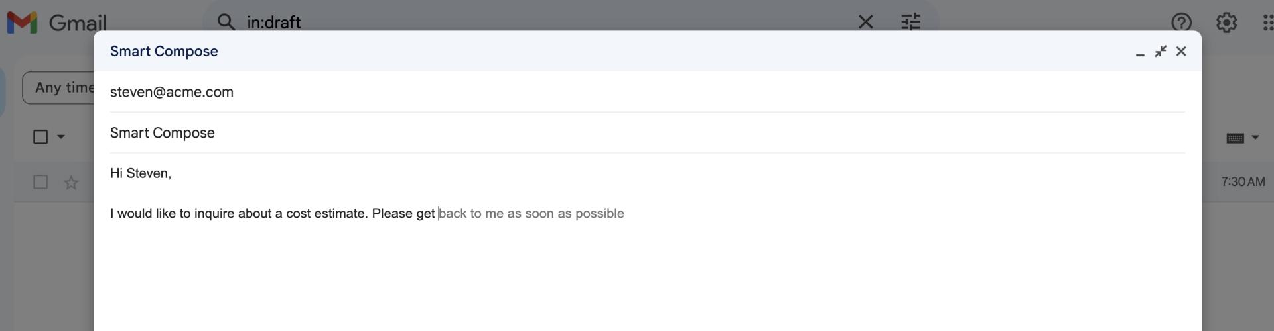Check the draft email row checkbox

(x=40, y=182)
